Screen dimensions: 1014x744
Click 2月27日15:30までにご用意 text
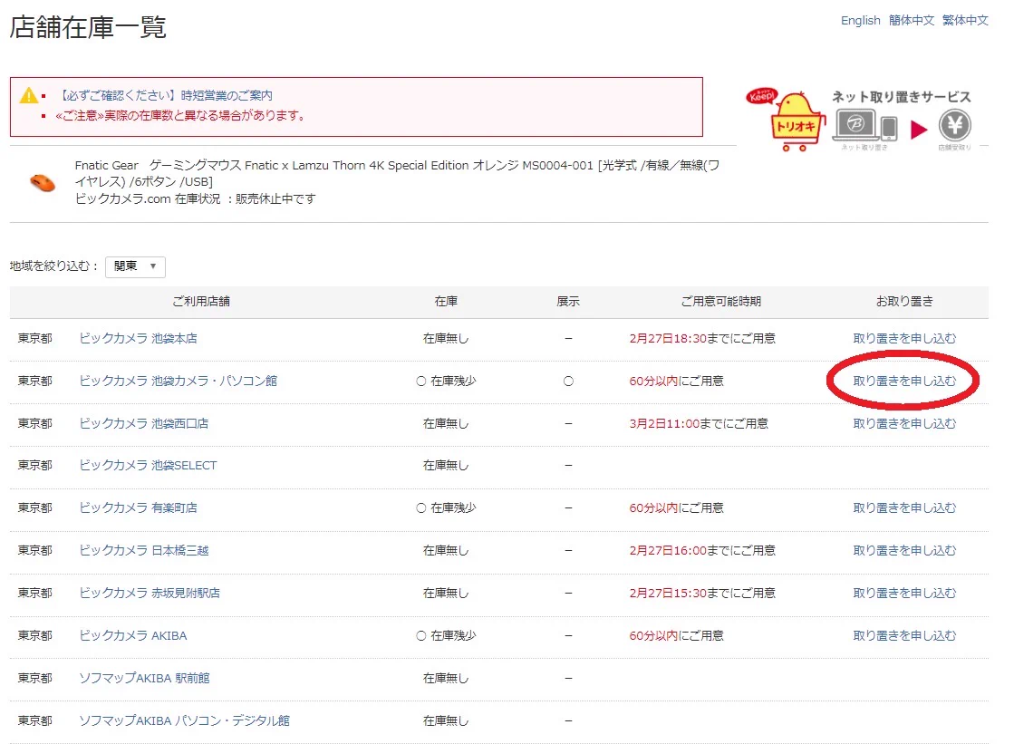tap(702, 594)
